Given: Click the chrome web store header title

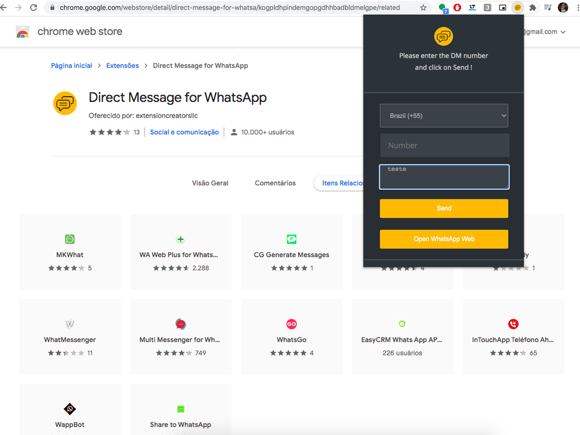Looking at the screenshot, I should (80, 32).
